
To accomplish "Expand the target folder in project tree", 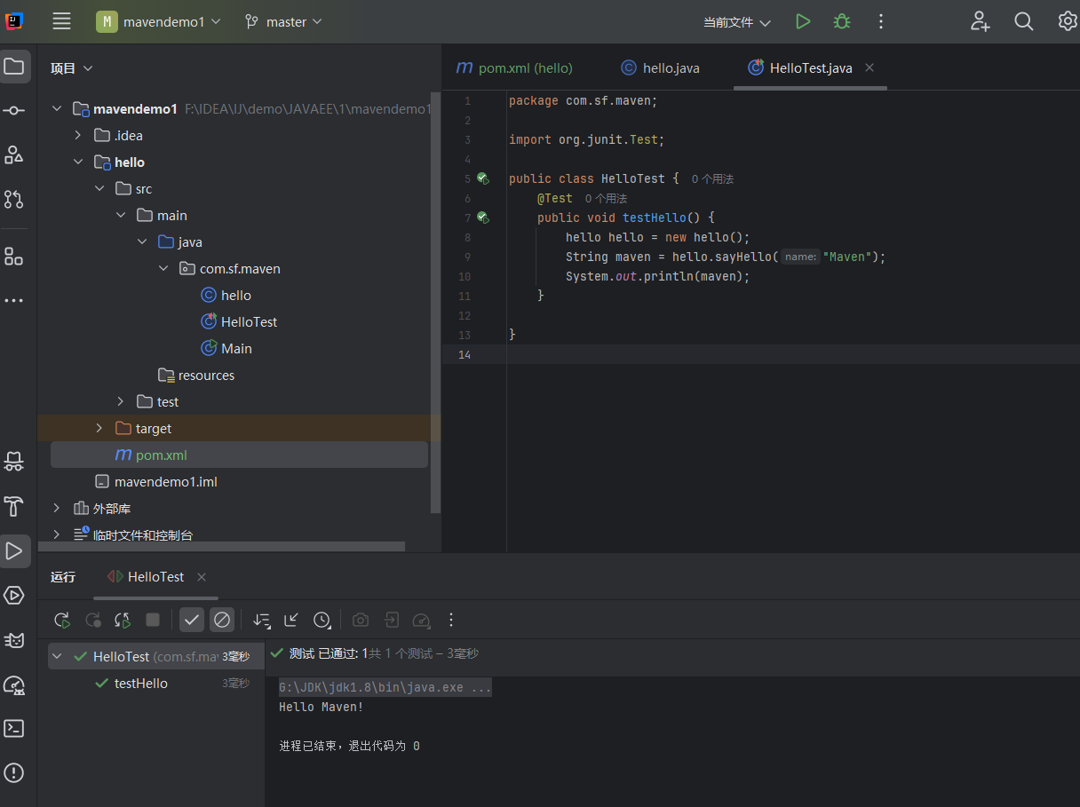I will point(99,429).
